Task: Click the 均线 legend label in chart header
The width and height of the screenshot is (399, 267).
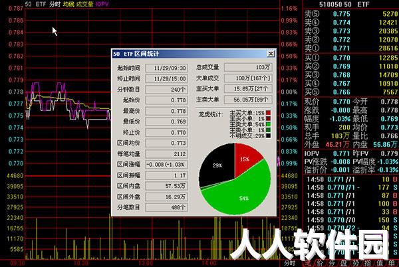Action: point(68,4)
